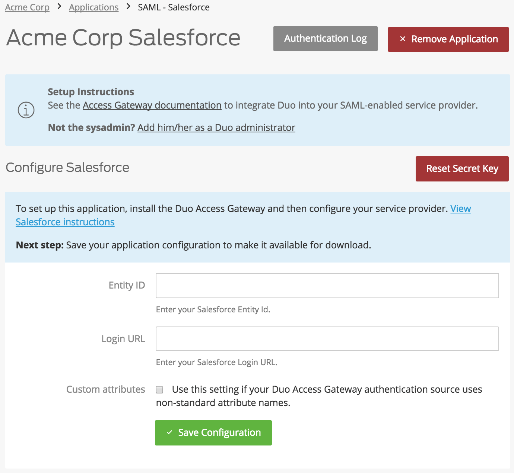This screenshot has width=514, height=473.
Task: Open the View Salesforce instructions link
Action: tap(65, 222)
